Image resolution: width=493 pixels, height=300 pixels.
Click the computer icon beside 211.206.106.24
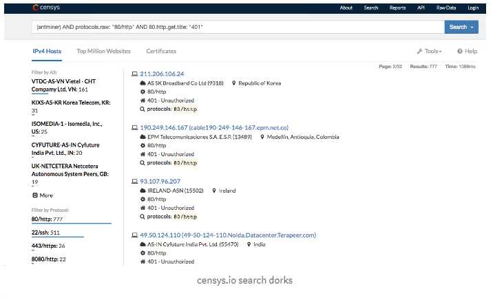click(x=134, y=74)
